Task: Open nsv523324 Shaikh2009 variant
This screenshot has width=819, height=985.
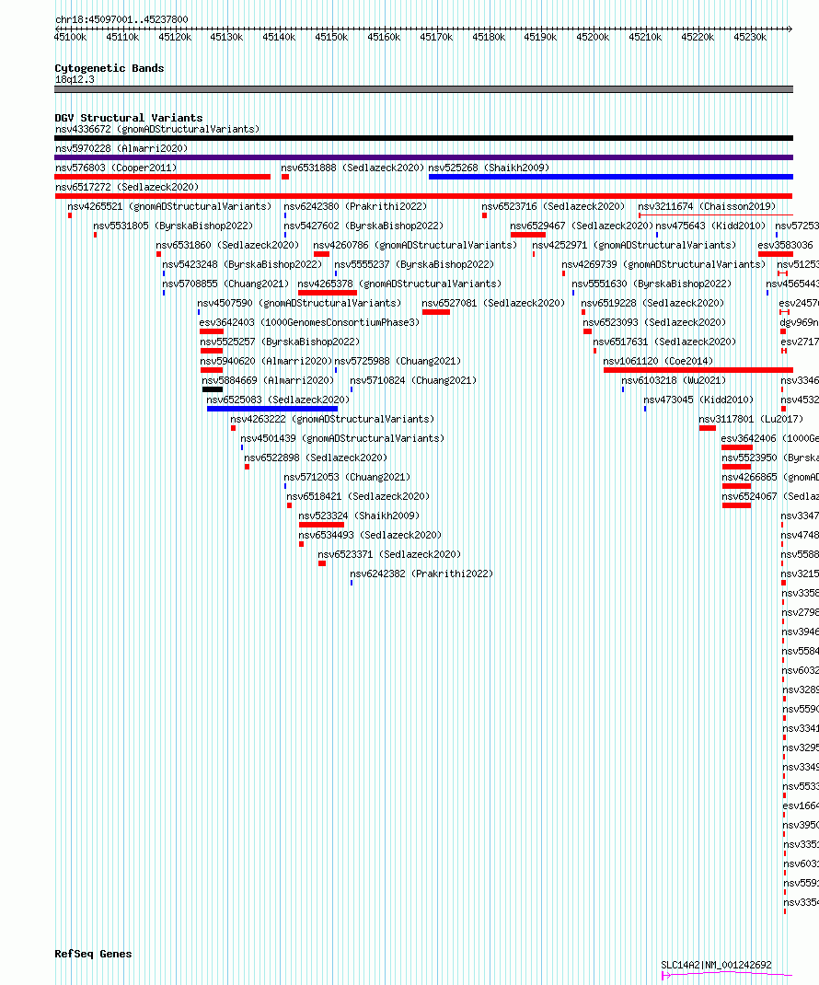Action: (359, 516)
